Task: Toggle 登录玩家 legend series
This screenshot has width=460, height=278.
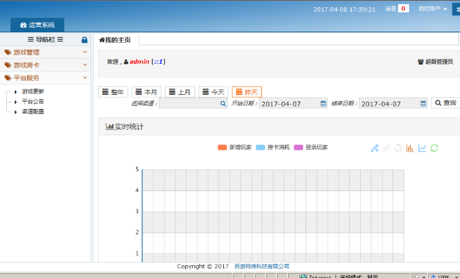Action: [x=311, y=148]
